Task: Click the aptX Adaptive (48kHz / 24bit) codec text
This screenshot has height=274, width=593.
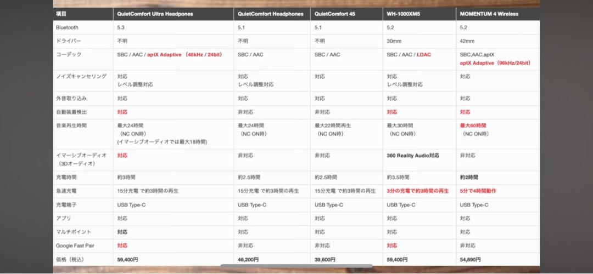Action: point(184,55)
